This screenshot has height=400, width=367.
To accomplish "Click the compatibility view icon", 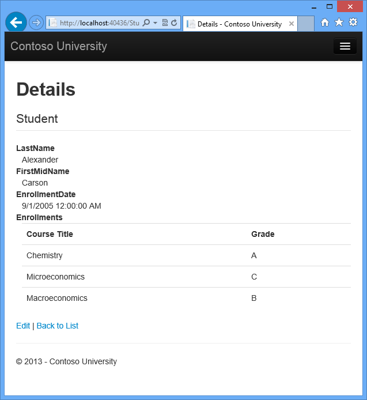I will pos(165,22).
